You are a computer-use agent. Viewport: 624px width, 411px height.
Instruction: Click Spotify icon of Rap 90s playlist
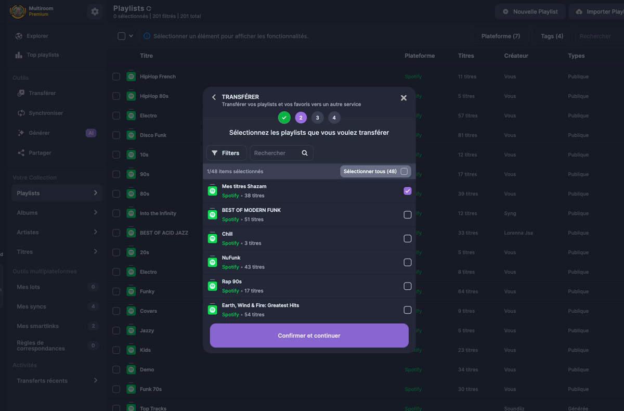(212, 286)
